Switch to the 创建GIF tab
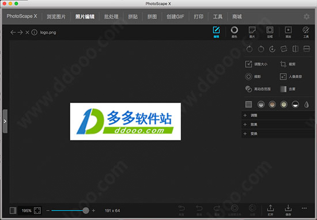The width and height of the screenshot is (317, 220). pos(175,17)
